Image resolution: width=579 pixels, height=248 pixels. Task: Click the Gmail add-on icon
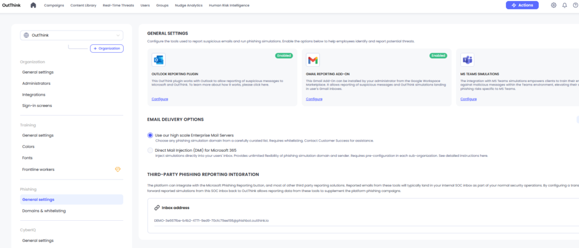pyautogui.click(x=313, y=59)
